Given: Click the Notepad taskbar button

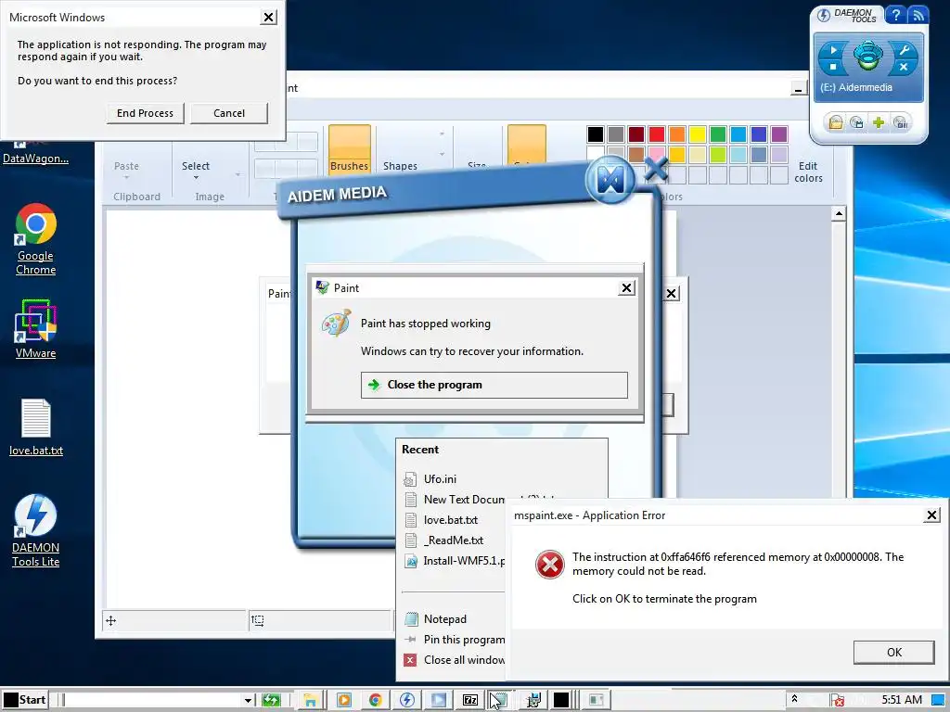Looking at the screenshot, I should [499, 701].
